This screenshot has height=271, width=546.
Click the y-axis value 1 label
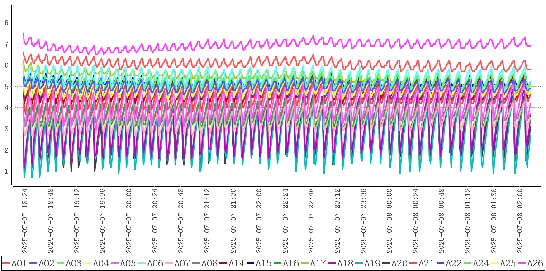click(6, 171)
